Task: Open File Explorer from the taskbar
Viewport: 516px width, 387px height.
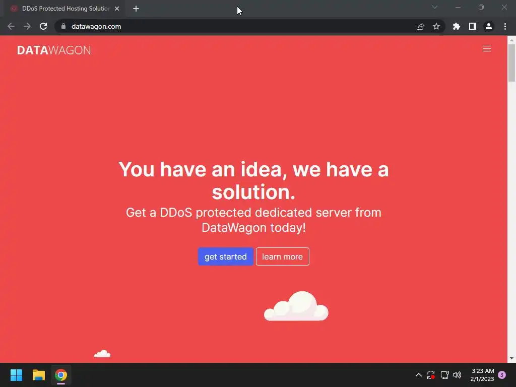Action: [38, 375]
